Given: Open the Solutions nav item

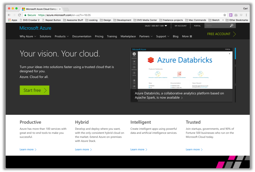Looking at the screenshot, I should tap(45, 36).
